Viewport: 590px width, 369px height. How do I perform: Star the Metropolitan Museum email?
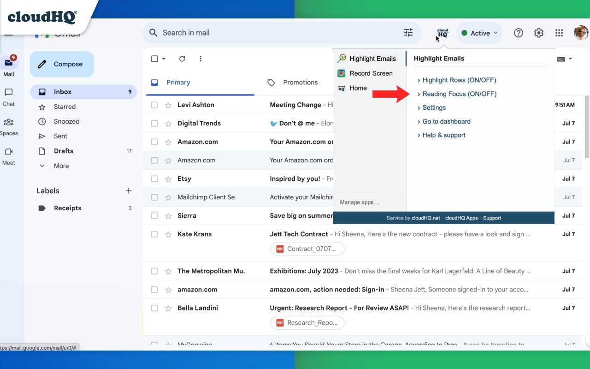[168, 271]
